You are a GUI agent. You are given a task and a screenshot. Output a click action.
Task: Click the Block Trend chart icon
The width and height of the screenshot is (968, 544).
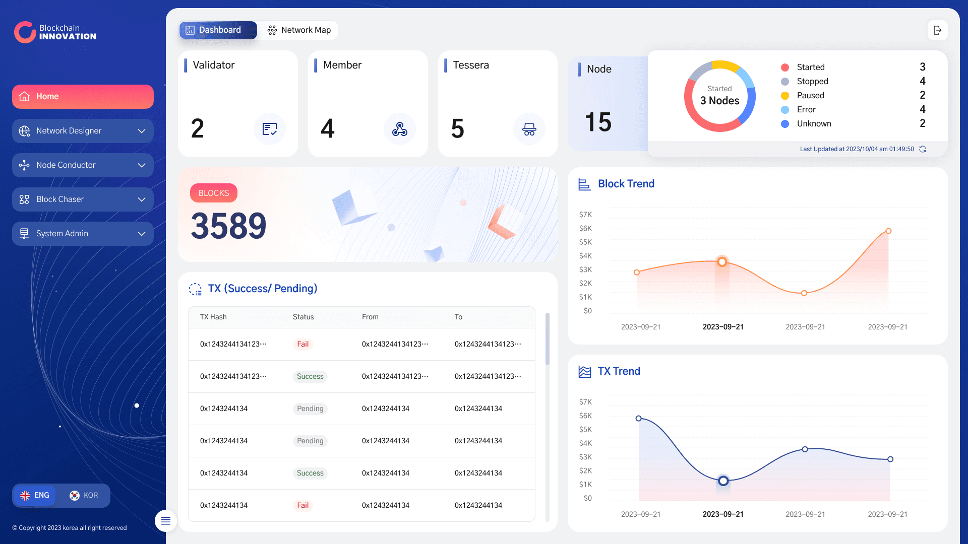(x=584, y=184)
